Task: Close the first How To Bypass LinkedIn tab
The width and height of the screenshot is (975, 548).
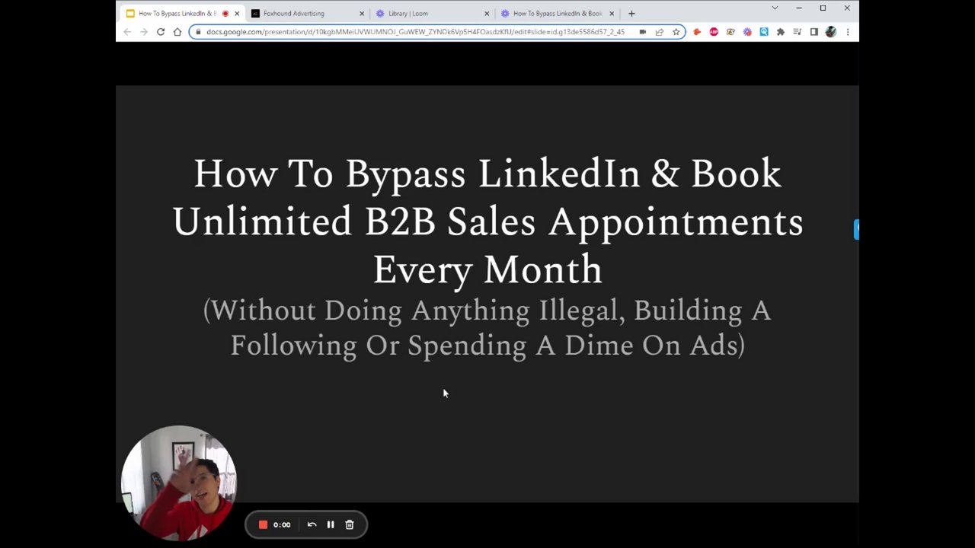Action: pos(237,13)
